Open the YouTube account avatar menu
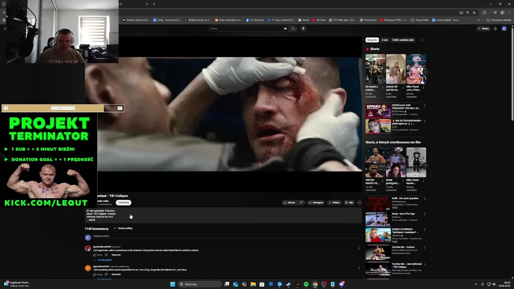This screenshot has width=514, height=289. click(x=504, y=28)
